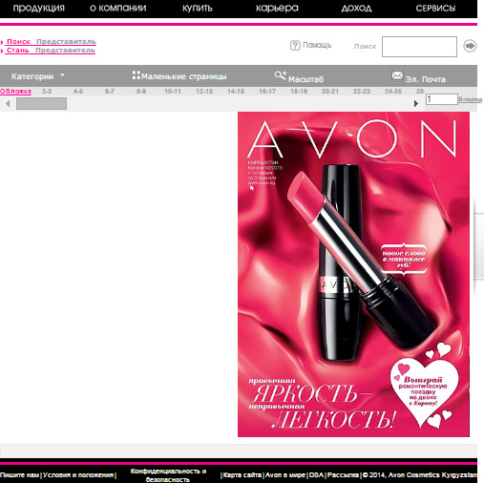Focus the Поиск search input field
This screenshot has height=483, width=484.
(419, 47)
